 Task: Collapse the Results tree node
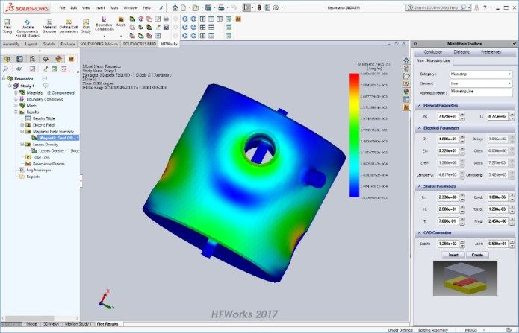click(x=16, y=112)
